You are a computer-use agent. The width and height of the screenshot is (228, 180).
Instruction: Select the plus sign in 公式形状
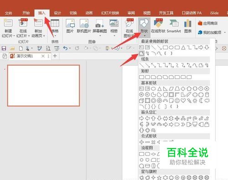point(141,142)
